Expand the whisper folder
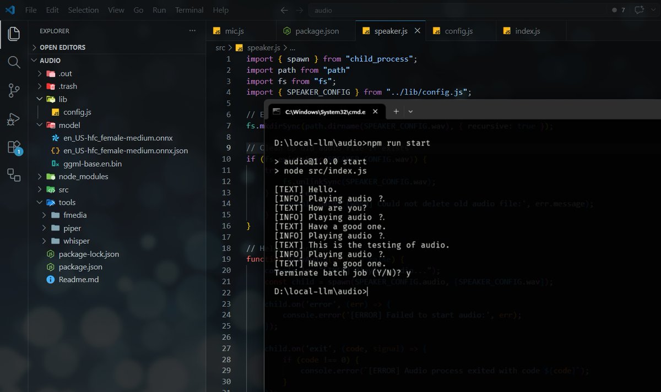Viewport: 661px width, 392px height. point(76,241)
